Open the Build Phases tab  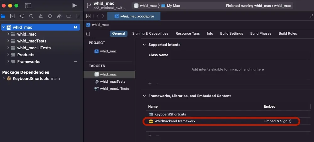click(x=261, y=33)
